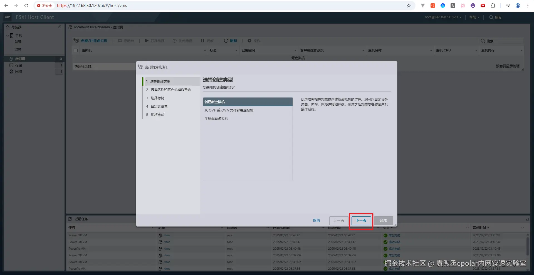Open the browser extensions puzzle icon
The width and height of the screenshot is (534, 275).
click(x=493, y=6)
